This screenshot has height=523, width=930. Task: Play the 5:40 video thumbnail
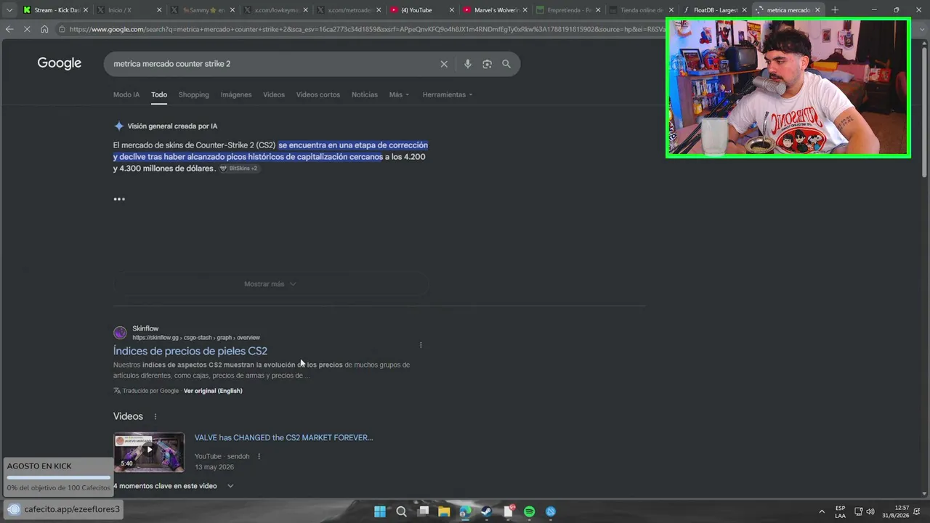pos(149,452)
